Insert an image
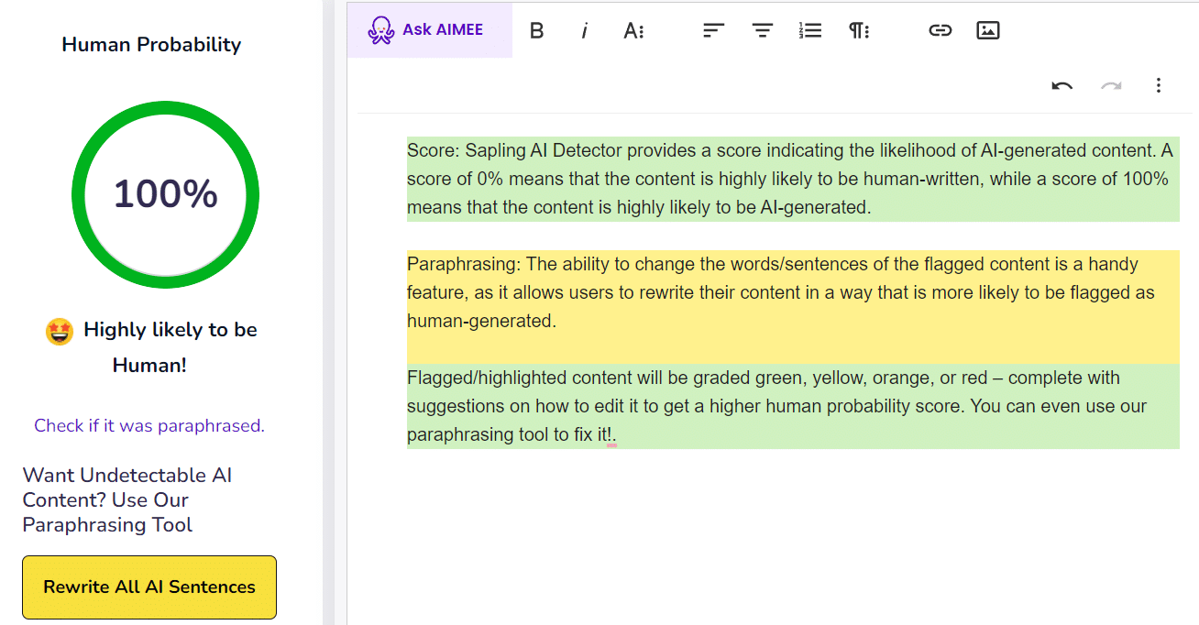The image size is (1199, 625). point(988,30)
